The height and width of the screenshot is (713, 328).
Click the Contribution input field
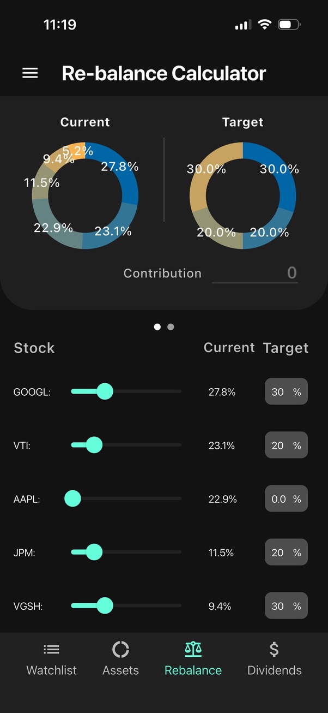tap(255, 273)
